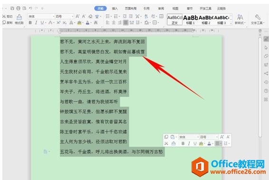Apply the Heading 2 style
This screenshot has height=180, width=269.
pyautogui.click(x=206, y=20)
